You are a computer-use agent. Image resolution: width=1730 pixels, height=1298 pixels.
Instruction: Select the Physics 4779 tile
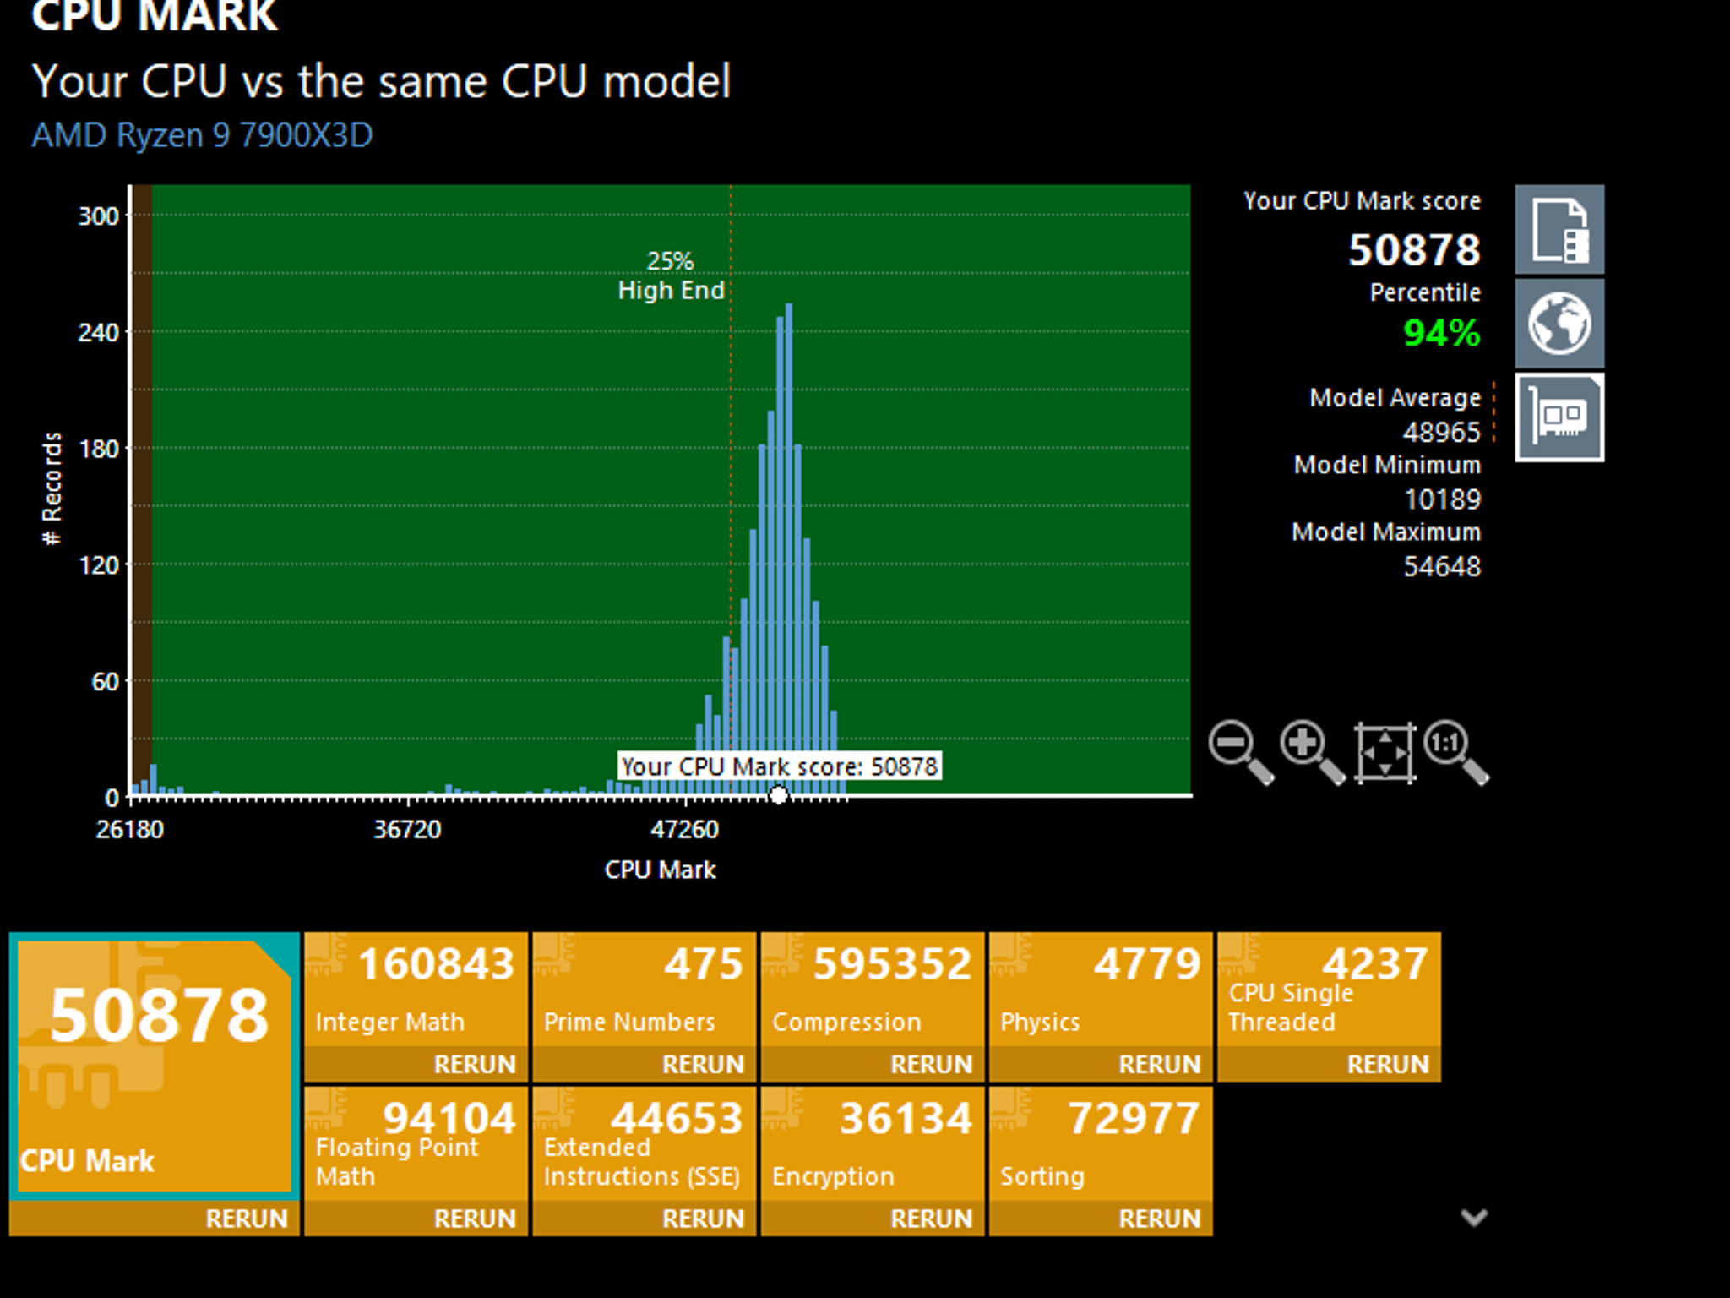point(1101,990)
